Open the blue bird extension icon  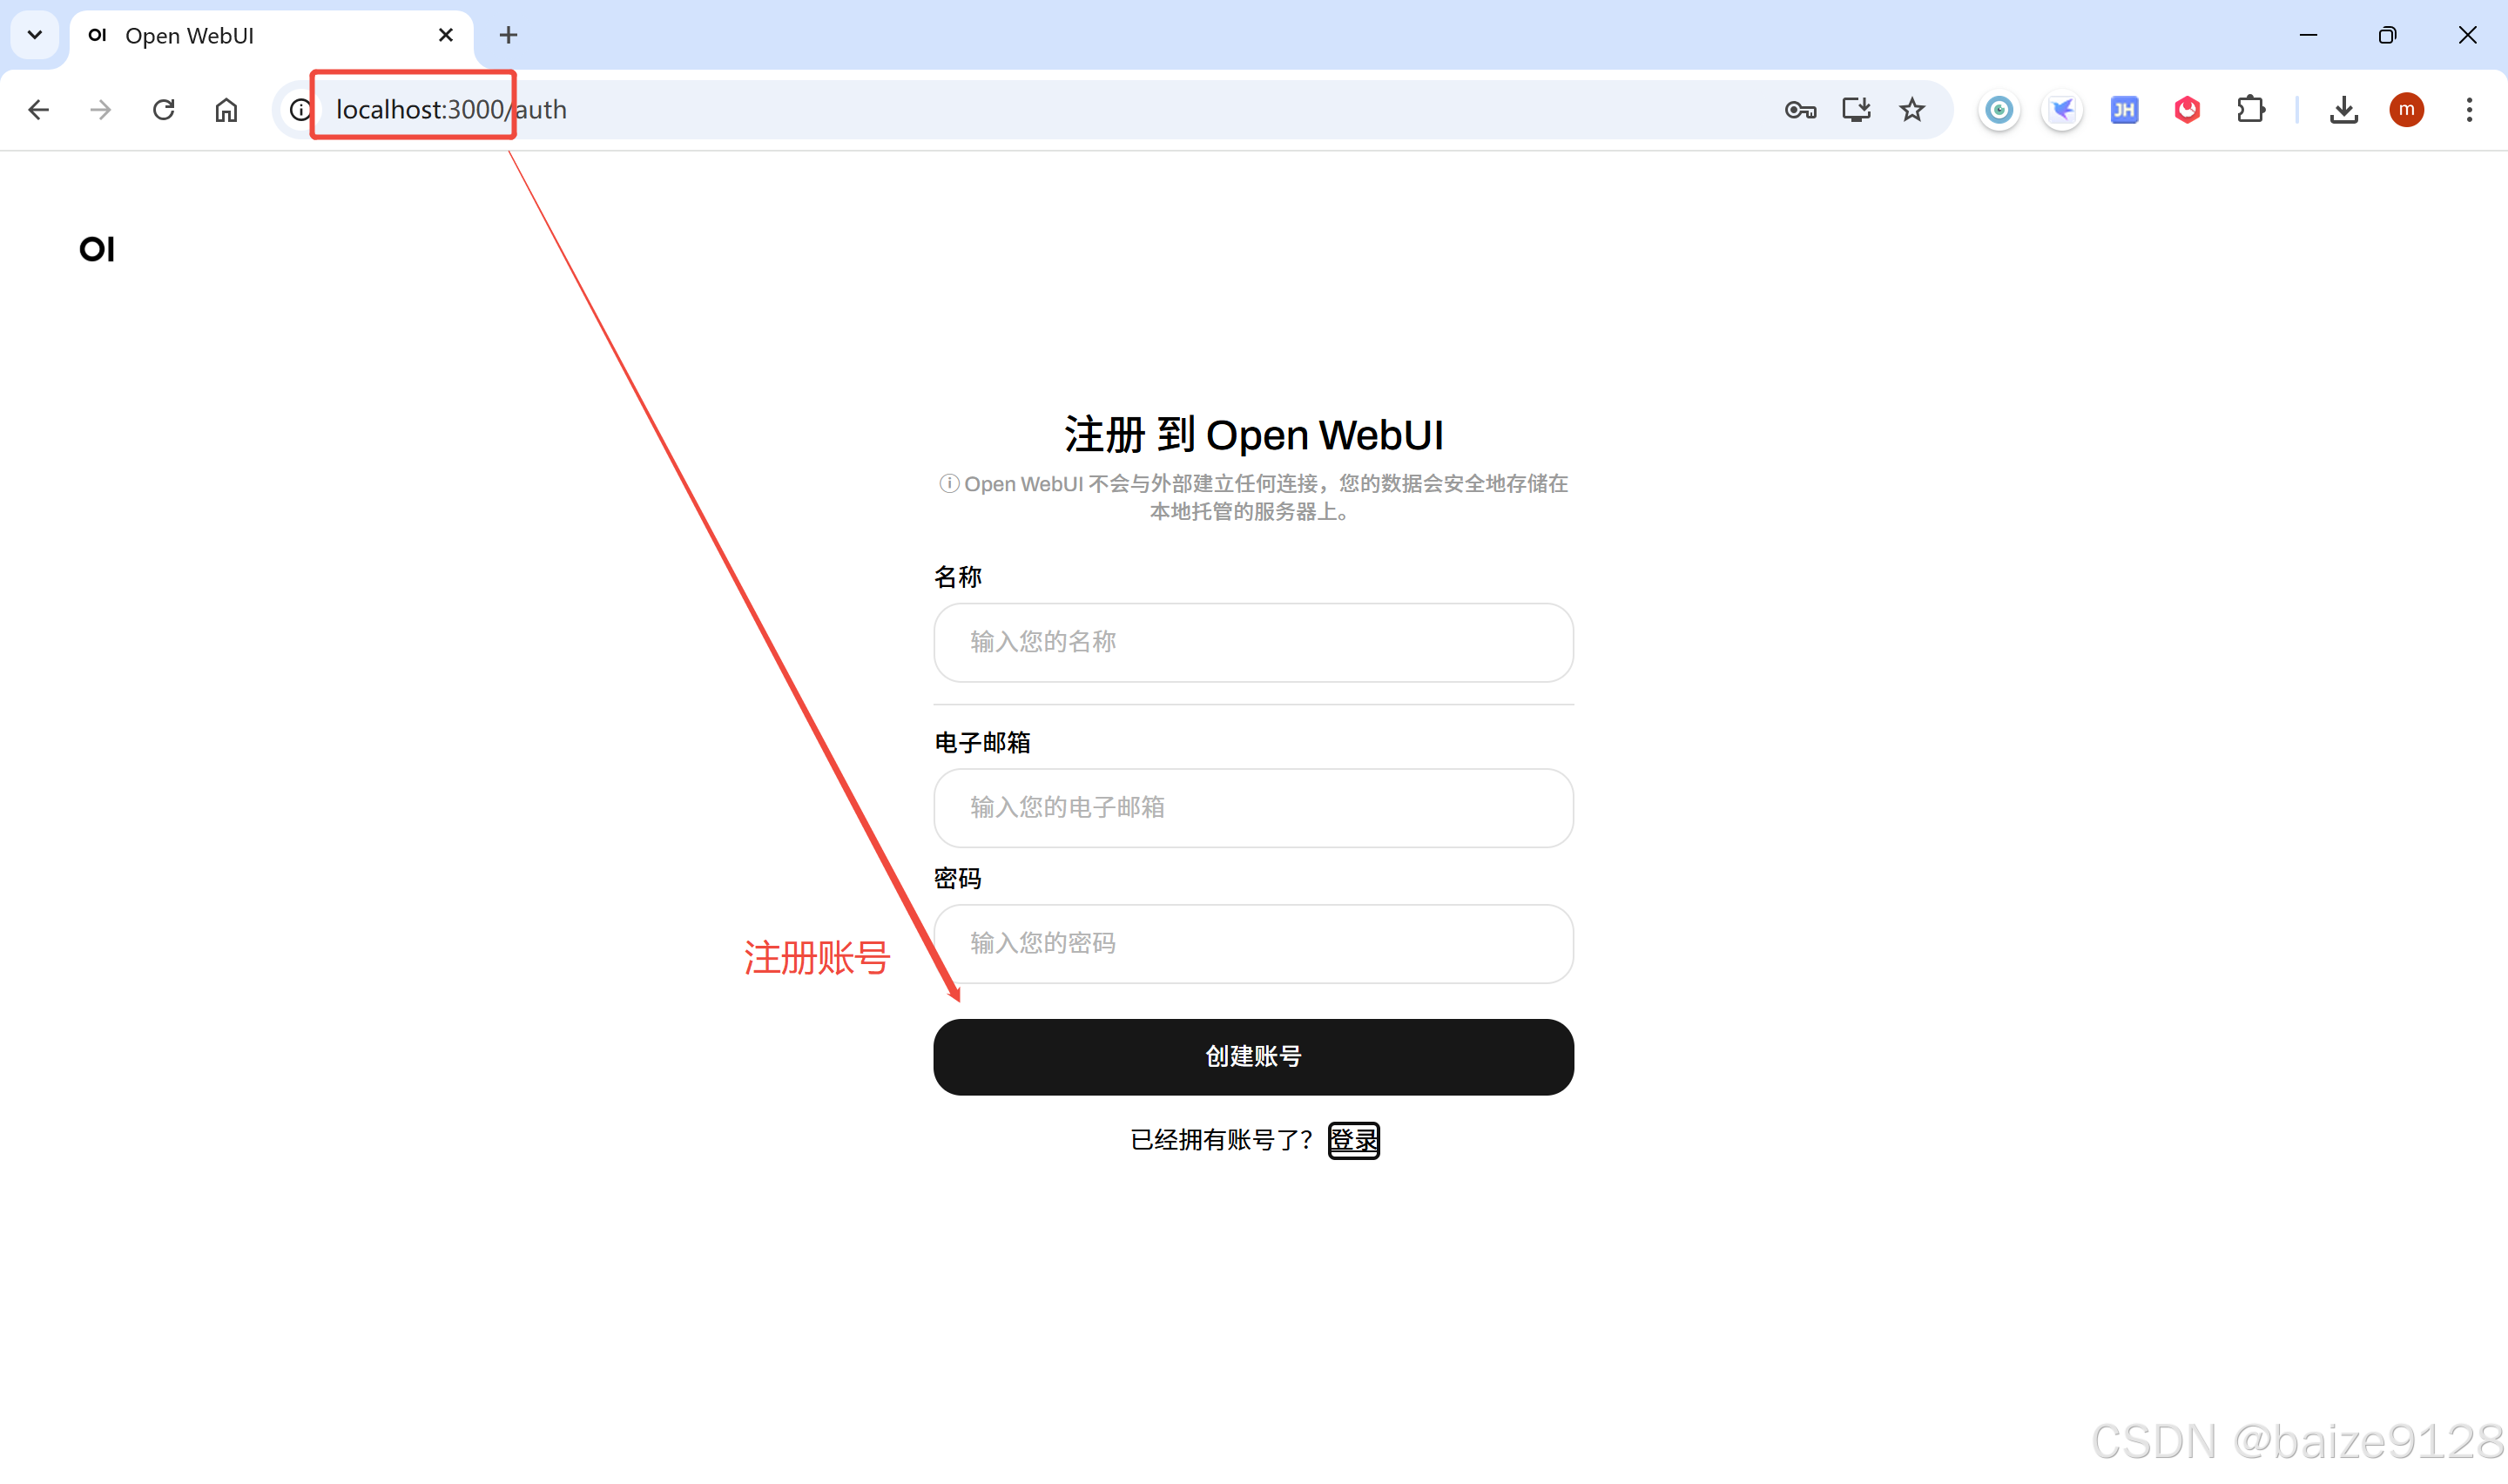pos(2062,109)
